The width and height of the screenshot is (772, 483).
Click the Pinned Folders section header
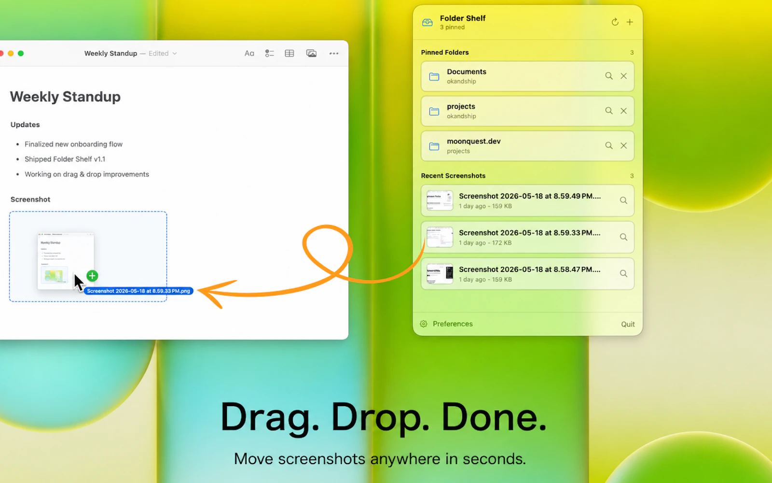[x=445, y=52]
